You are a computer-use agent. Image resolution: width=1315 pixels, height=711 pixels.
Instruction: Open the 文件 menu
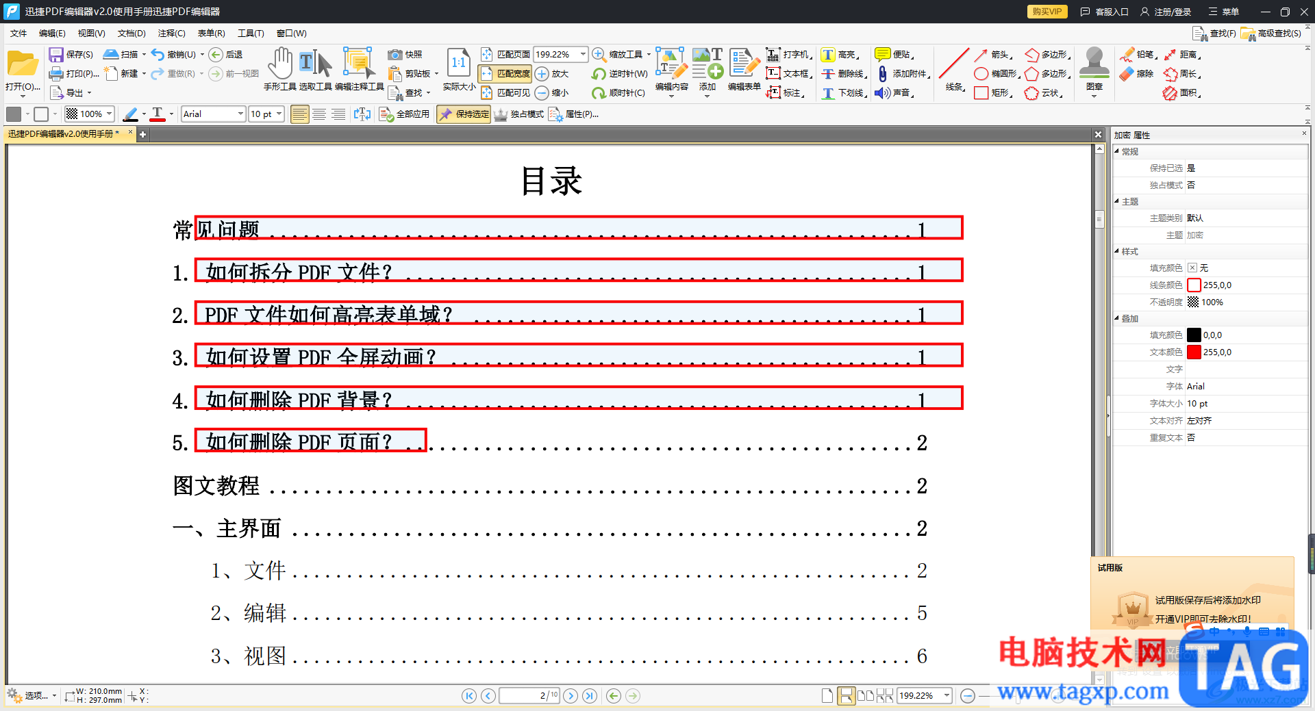[x=18, y=34]
